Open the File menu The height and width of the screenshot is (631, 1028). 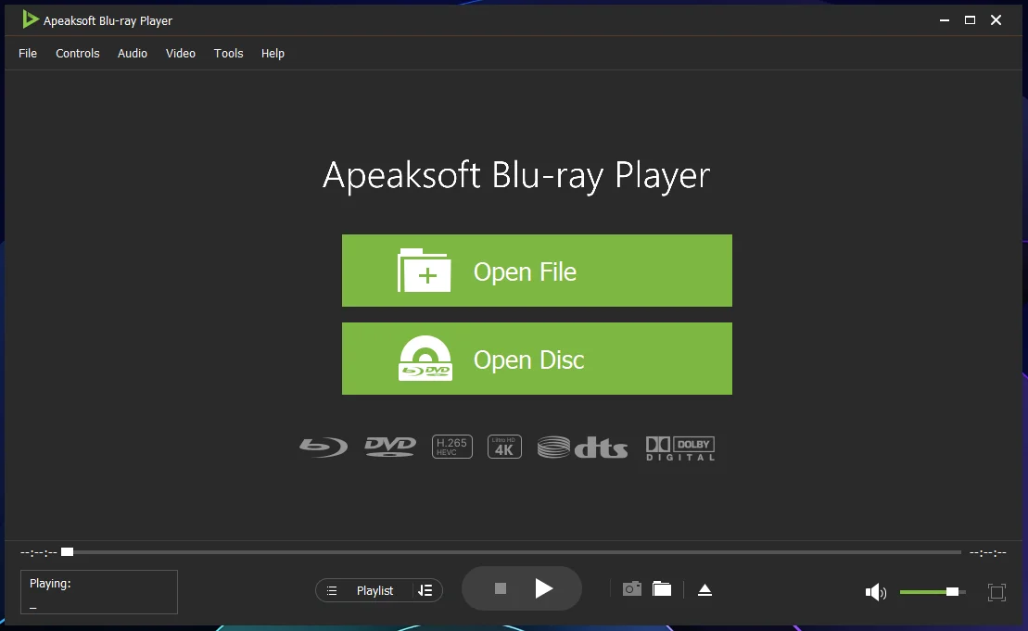coord(28,53)
